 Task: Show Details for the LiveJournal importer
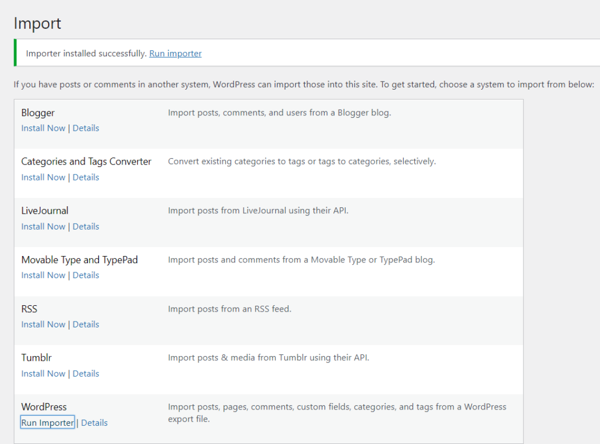(86, 227)
